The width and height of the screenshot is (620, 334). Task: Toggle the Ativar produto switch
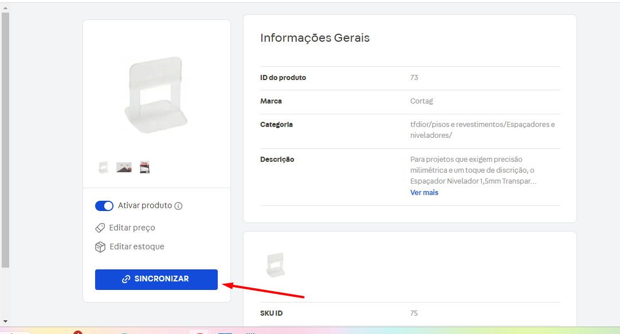coord(104,206)
